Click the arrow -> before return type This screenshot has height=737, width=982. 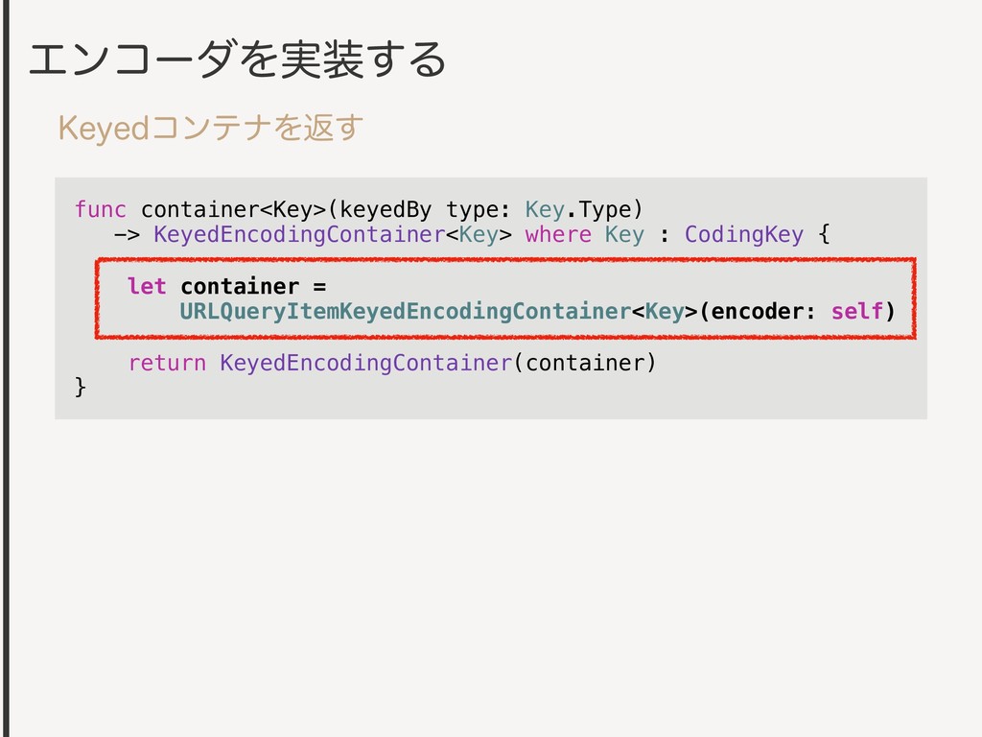click(x=128, y=236)
